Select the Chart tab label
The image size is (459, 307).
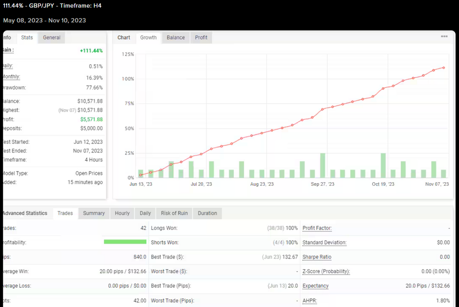(124, 38)
